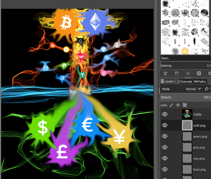This screenshot has width=211, height=179.
Task: Toggle Lock pixels paintbrush icon
Action: pos(171,105)
